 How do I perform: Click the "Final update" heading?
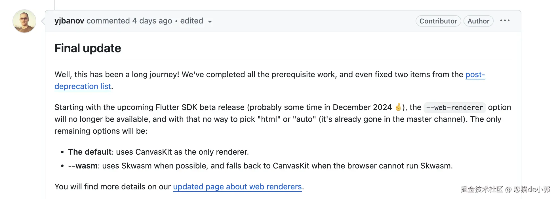(x=88, y=48)
